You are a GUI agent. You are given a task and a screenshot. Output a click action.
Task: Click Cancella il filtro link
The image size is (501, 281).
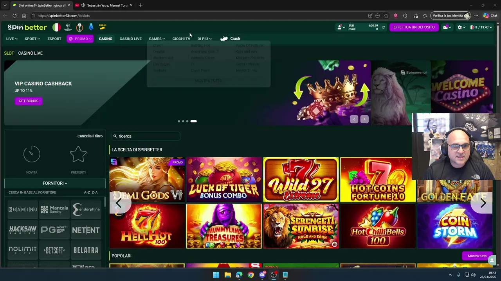point(90,136)
